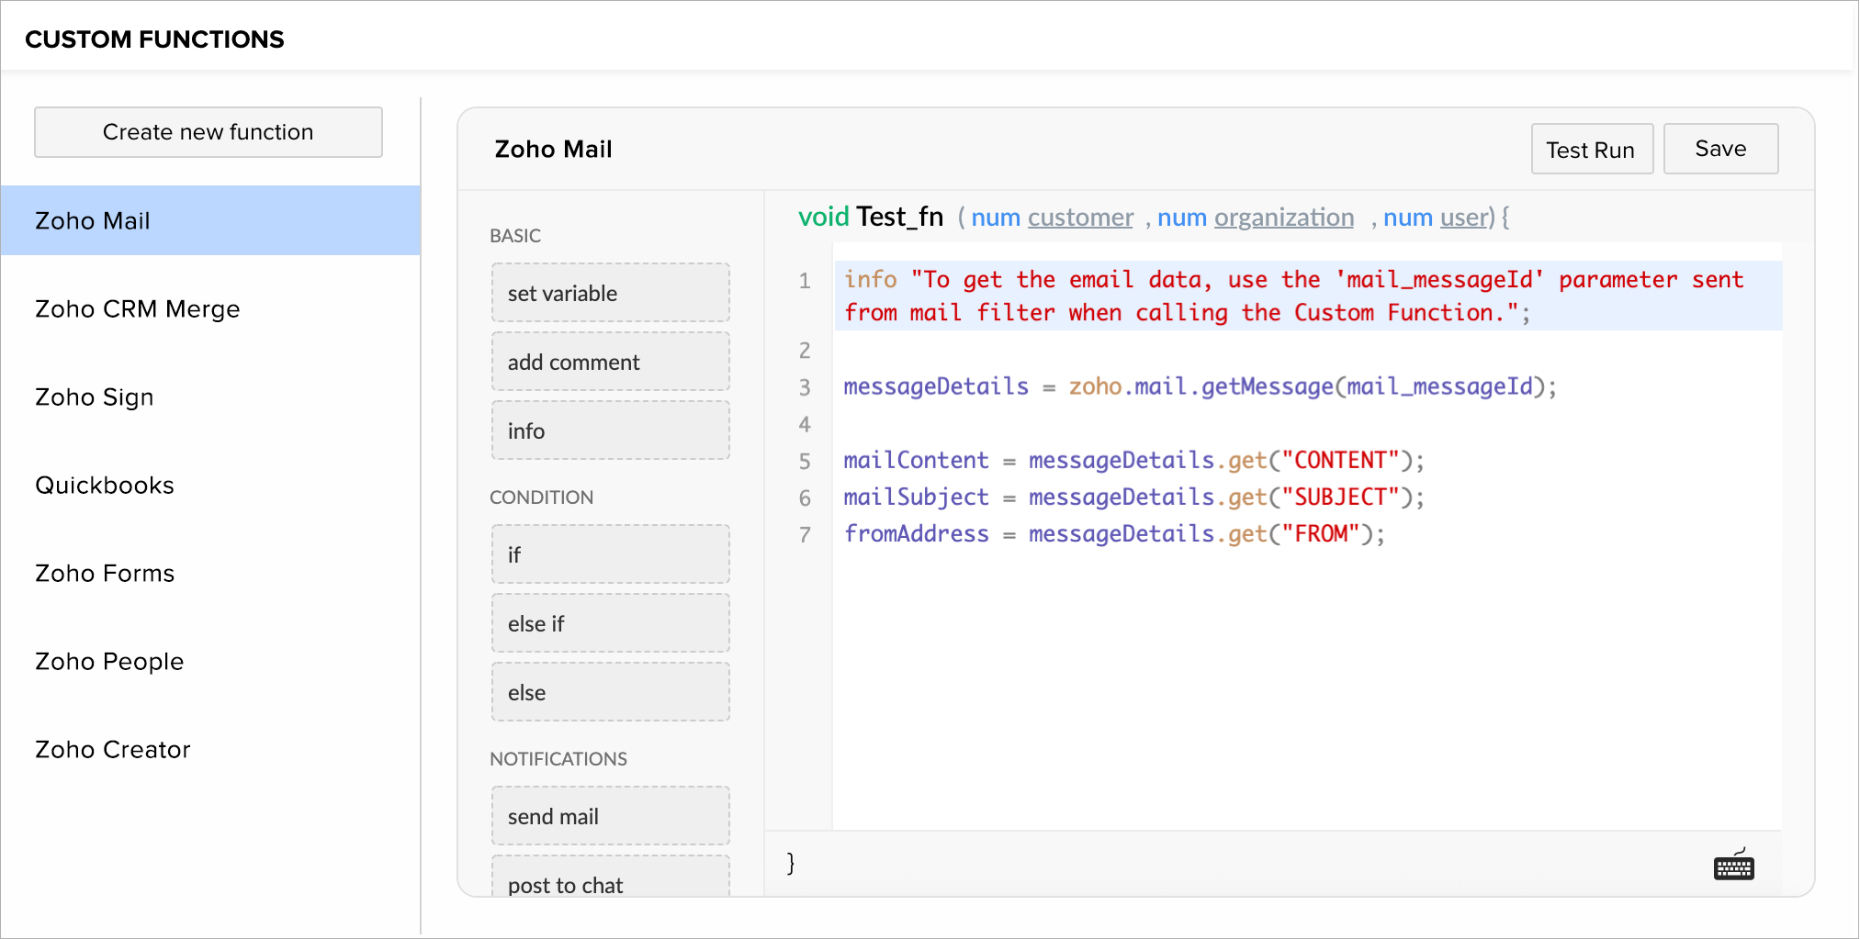This screenshot has width=1860, height=939.
Task: Choose the else if block
Action: point(611,623)
